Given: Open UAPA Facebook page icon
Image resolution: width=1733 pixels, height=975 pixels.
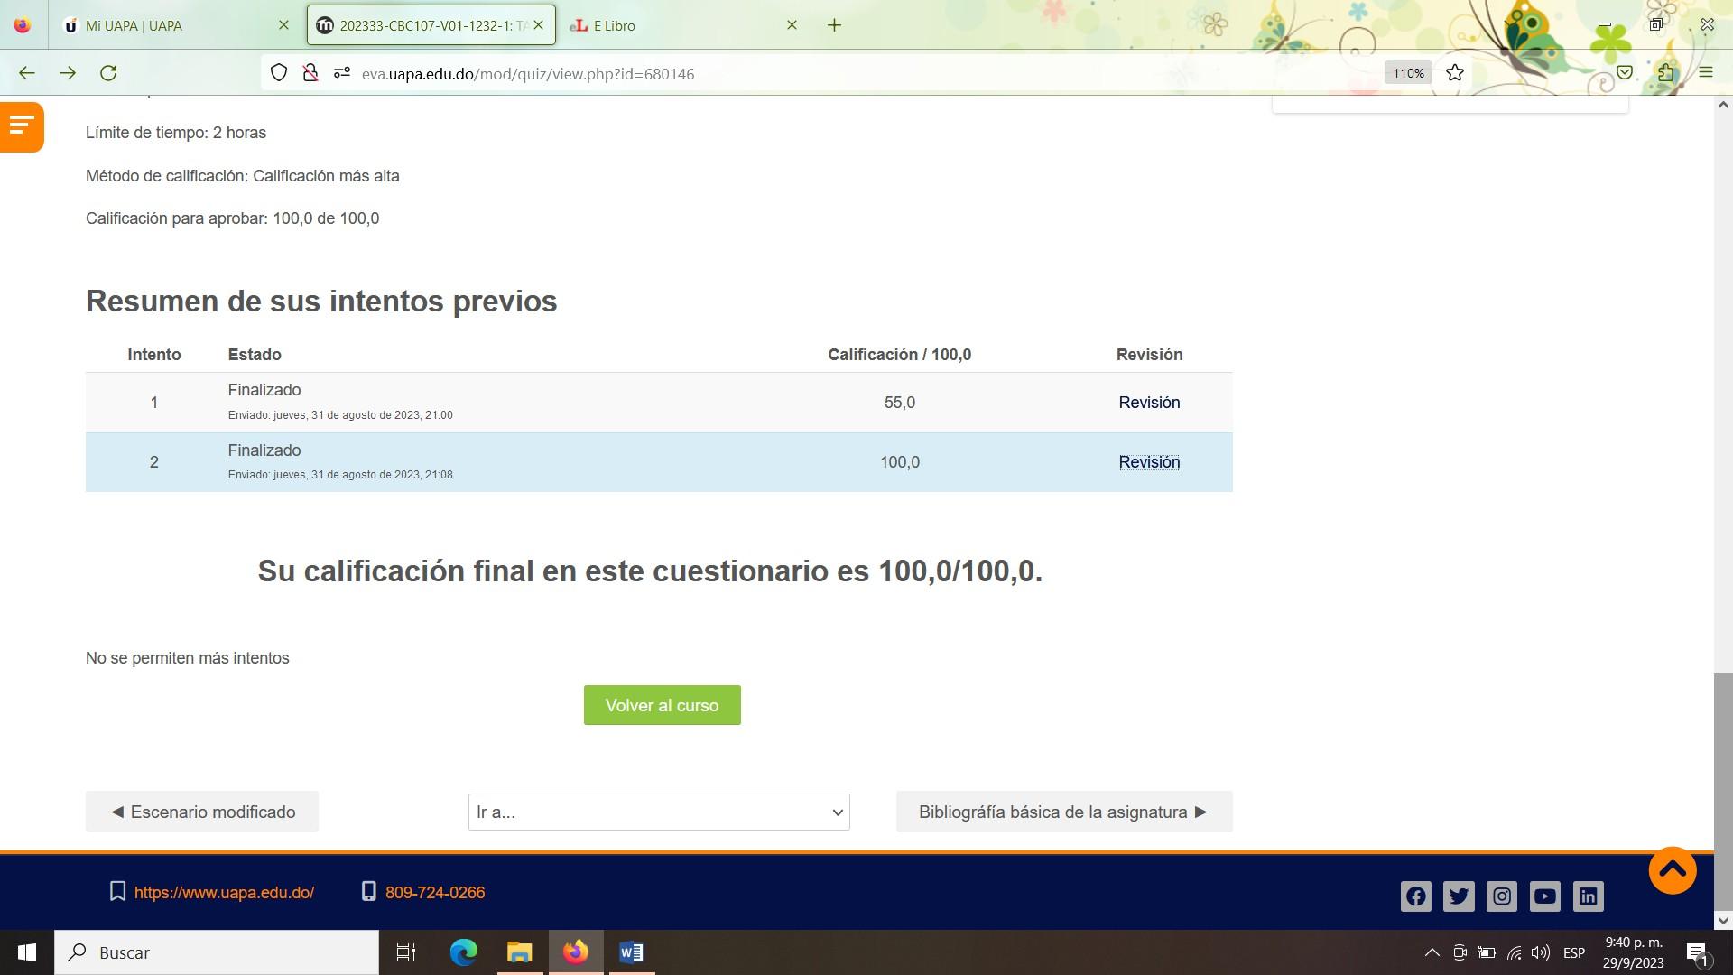Looking at the screenshot, I should (1415, 896).
